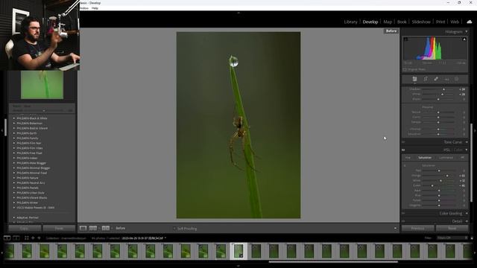477x268 pixels.
Task: Switch HSL panel to Hue tab
Action: 408,158
